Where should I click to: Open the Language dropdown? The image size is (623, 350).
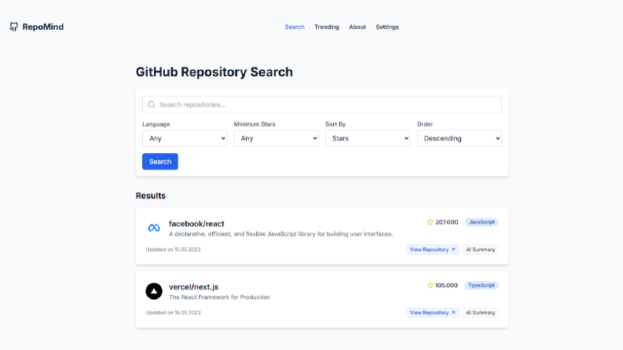tap(185, 138)
